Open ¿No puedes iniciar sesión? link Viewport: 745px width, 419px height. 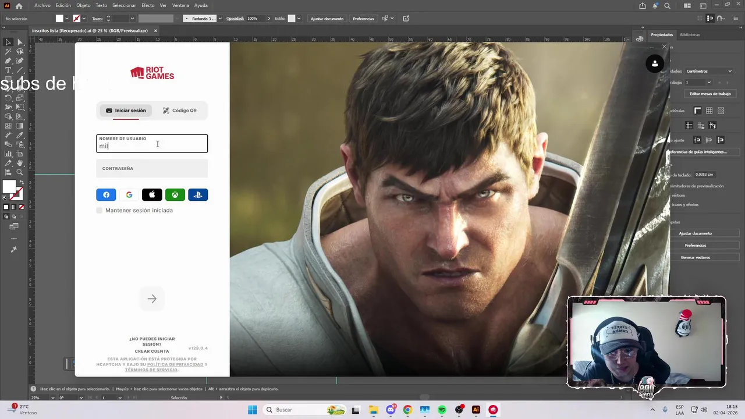[x=152, y=342]
